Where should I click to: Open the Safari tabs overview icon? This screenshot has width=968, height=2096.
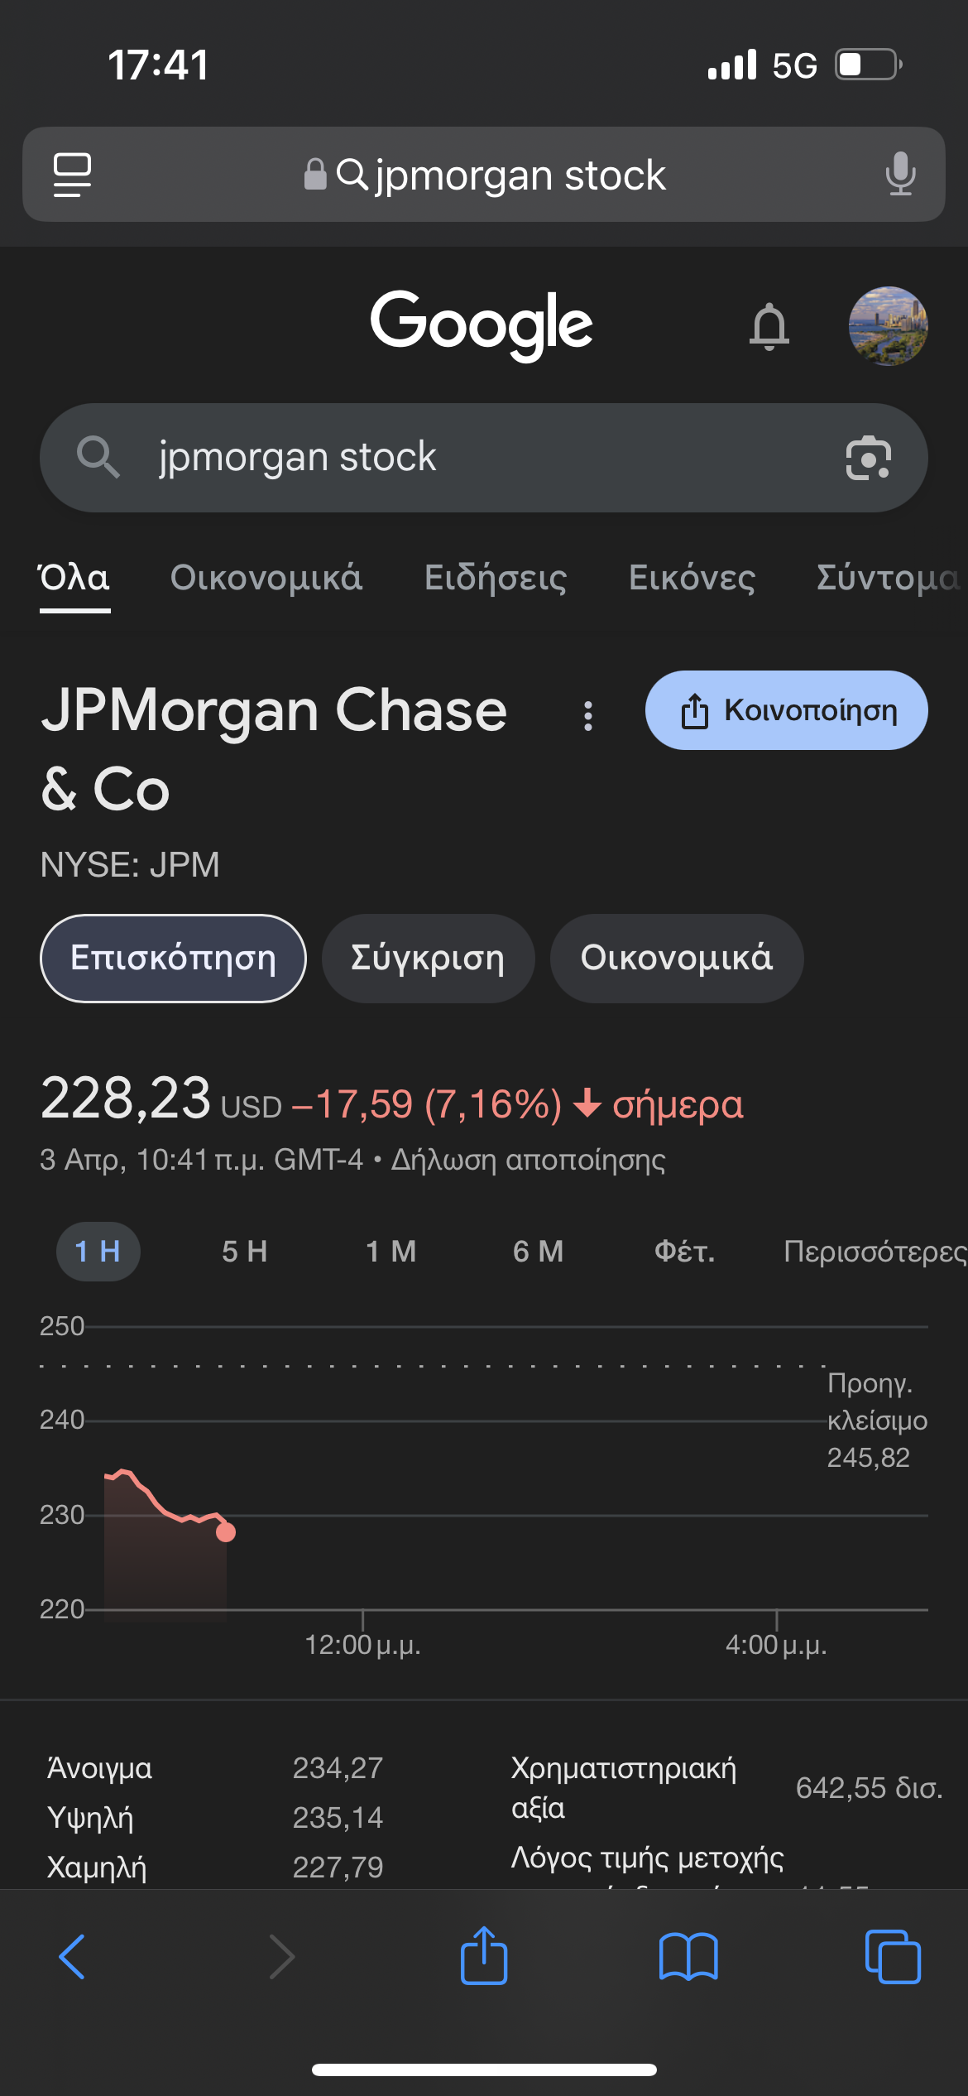click(892, 1957)
